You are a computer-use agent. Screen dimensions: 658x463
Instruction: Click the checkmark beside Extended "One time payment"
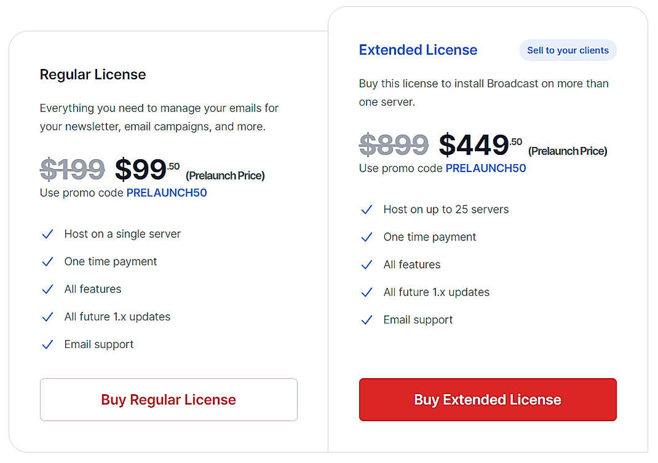(x=367, y=237)
